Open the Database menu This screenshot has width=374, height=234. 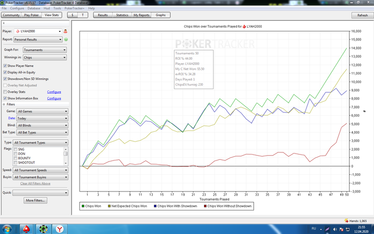click(x=34, y=8)
